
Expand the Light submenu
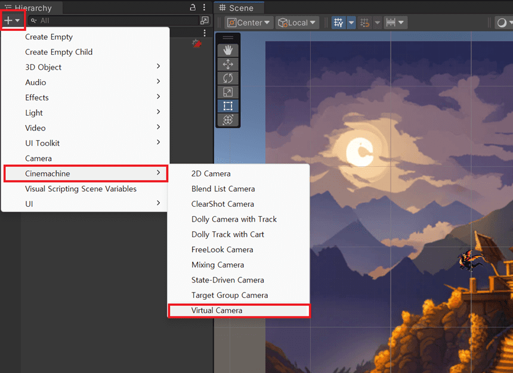click(x=85, y=113)
